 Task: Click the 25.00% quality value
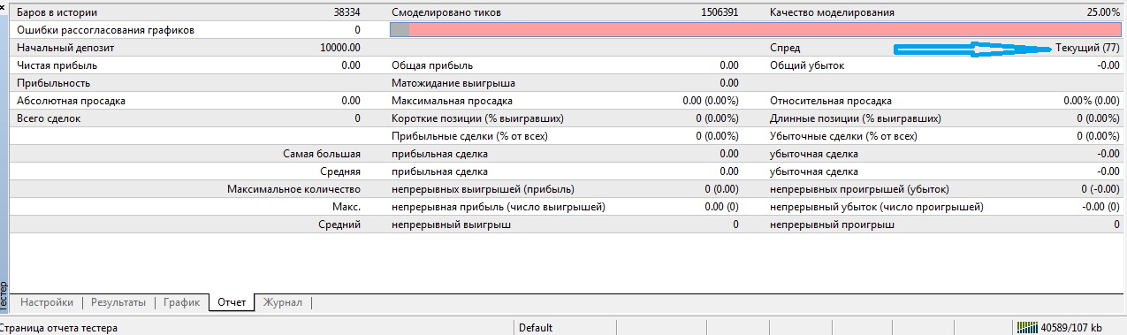pos(1103,13)
